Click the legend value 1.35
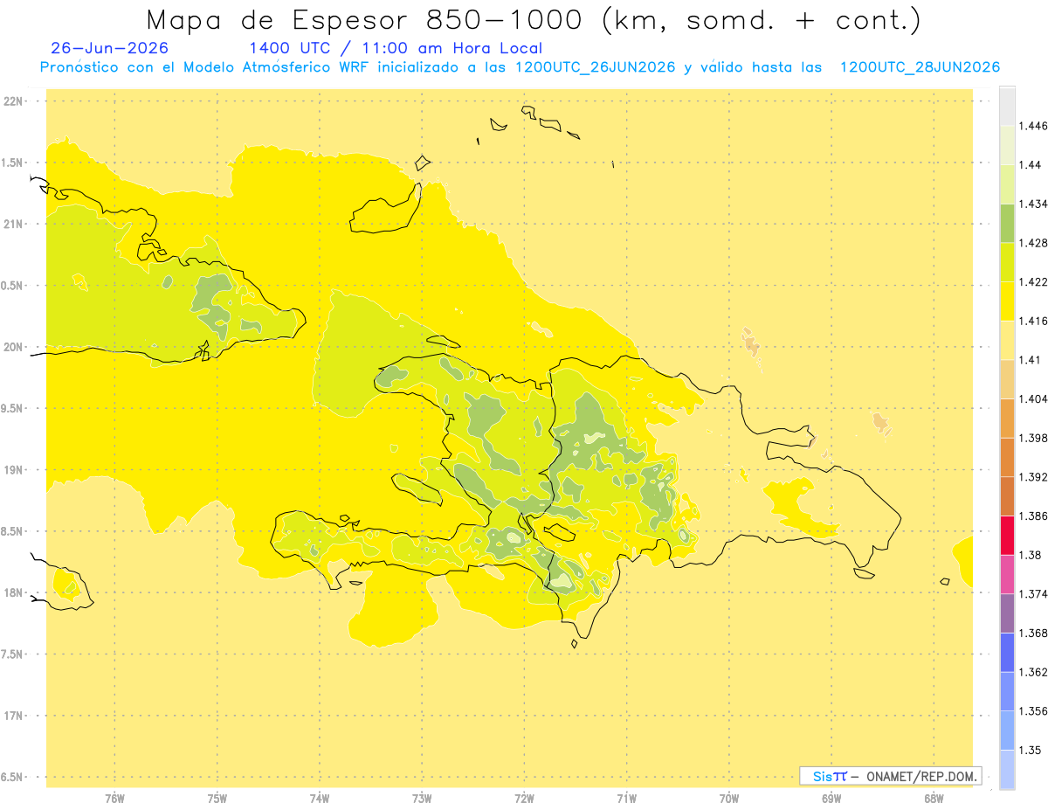This screenshot has width=1048, height=810. [1031, 750]
